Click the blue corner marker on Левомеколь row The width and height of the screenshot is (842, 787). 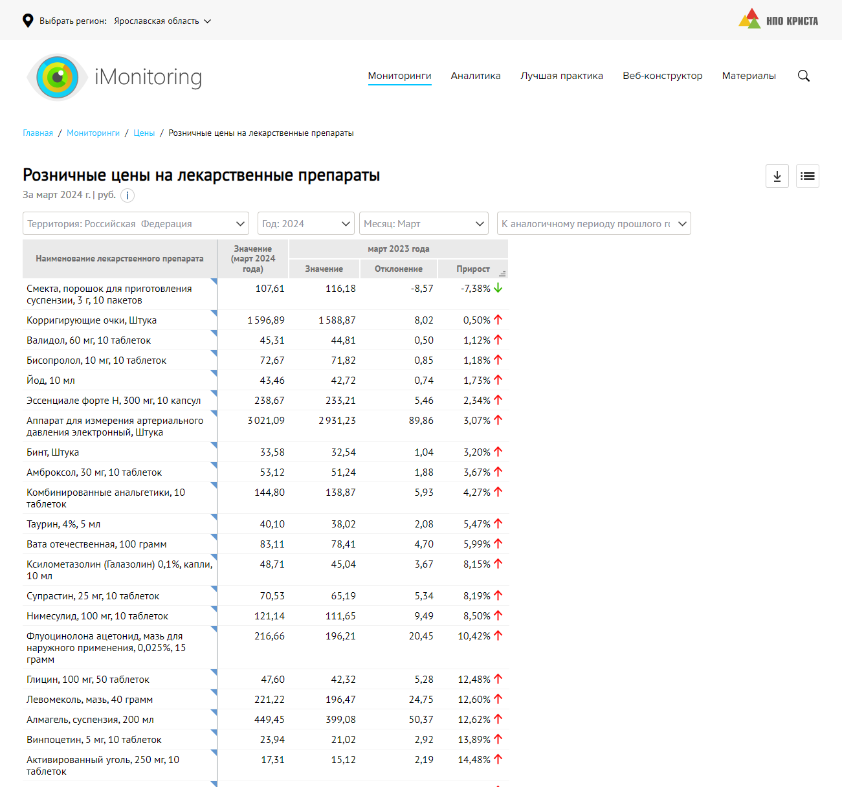214,693
